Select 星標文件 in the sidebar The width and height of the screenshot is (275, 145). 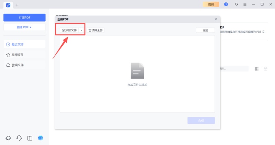(x=24, y=55)
